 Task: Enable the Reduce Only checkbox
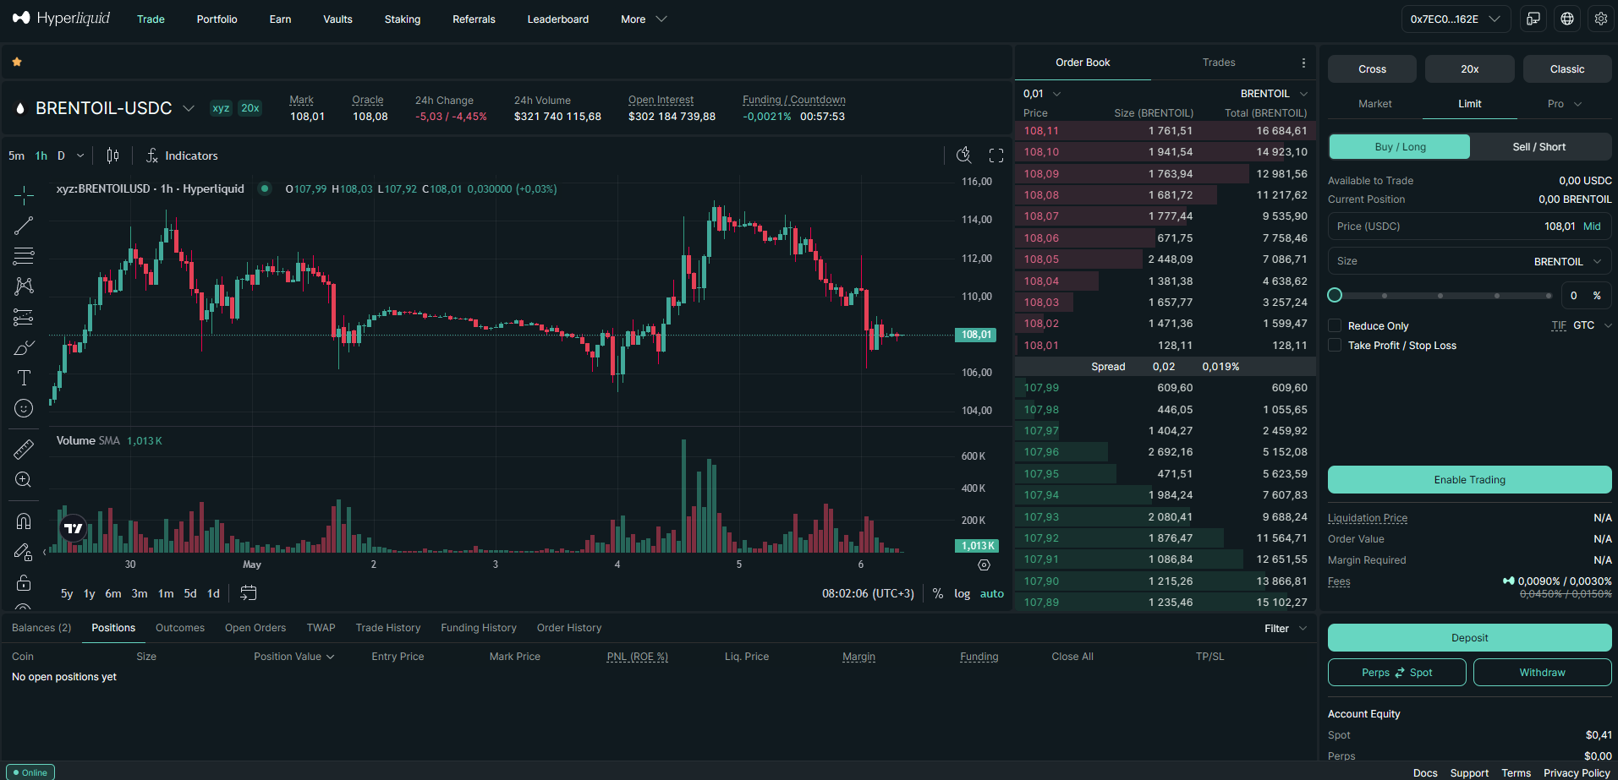pos(1335,325)
